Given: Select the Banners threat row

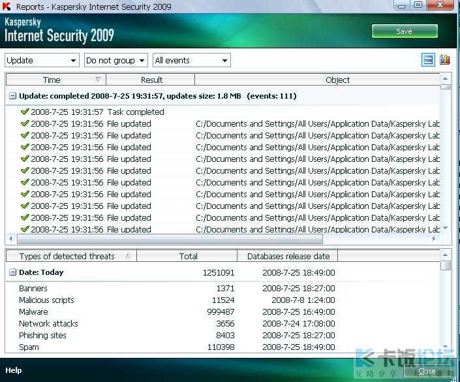Looking at the screenshot, I should [x=223, y=289].
